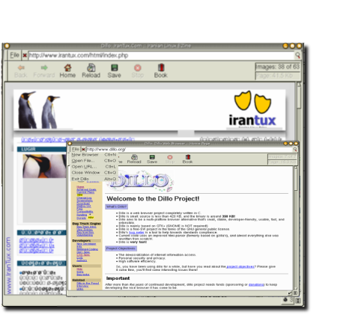
Task: Click the checkmark icon in Dillo window status bar
Action: tap(290, 293)
